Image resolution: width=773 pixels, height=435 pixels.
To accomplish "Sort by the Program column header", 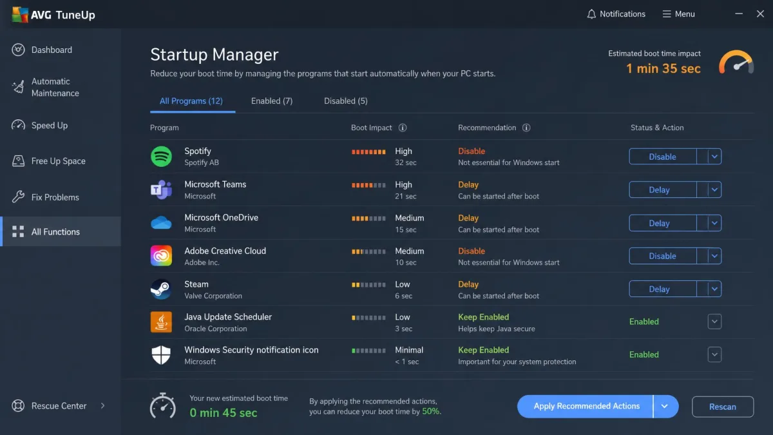I will click(x=164, y=128).
